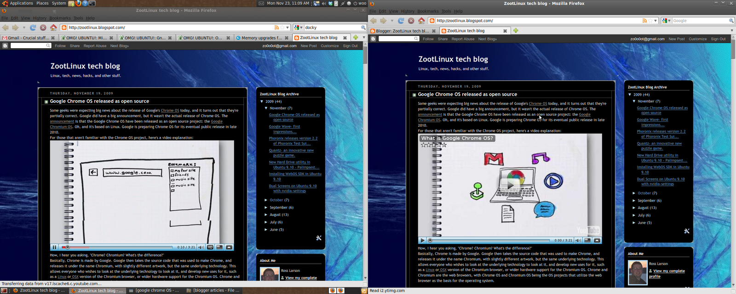Open recent pages dropdown in left window
Image resolution: width=736 pixels, height=294 pixels.
click(24, 28)
